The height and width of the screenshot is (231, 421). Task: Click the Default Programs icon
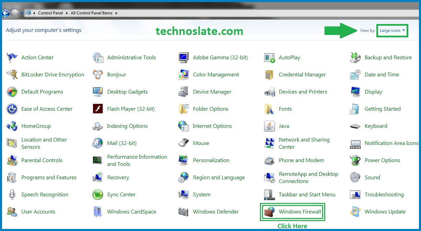[x=12, y=92]
